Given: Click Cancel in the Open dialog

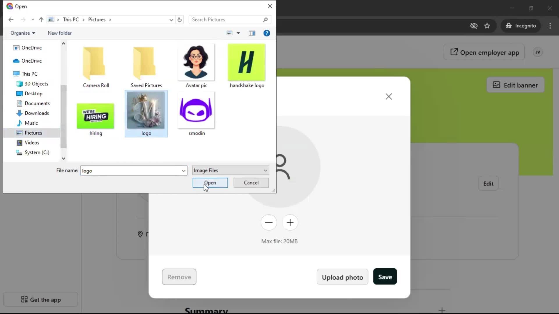Looking at the screenshot, I should point(251,183).
